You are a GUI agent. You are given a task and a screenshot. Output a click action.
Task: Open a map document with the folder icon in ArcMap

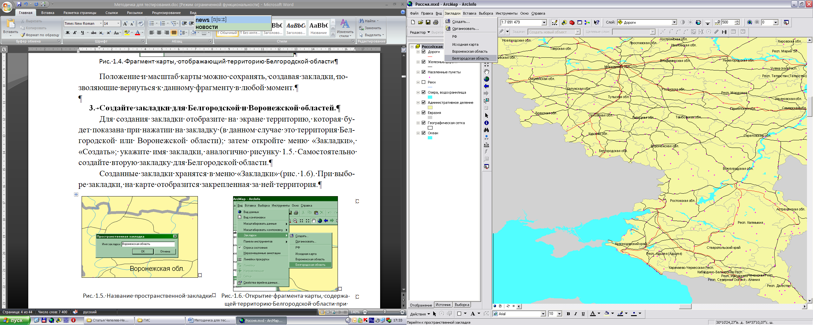(420, 22)
